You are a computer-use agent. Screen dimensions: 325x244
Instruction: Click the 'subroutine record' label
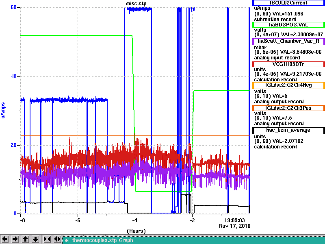coord(275,20)
